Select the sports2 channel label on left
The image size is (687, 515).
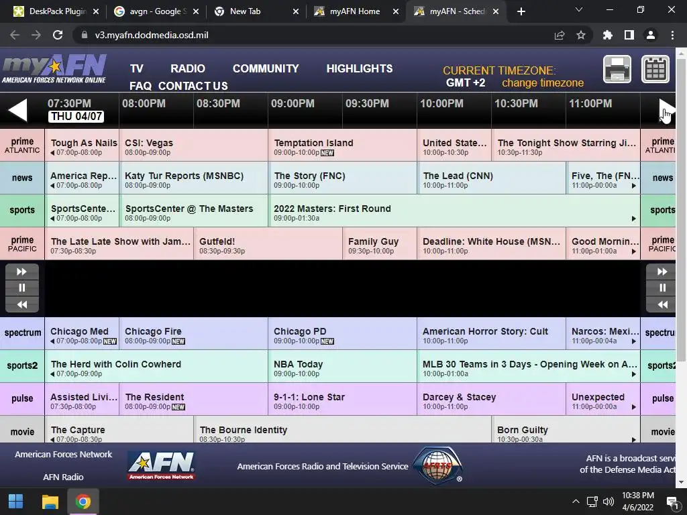click(x=22, y=365)
